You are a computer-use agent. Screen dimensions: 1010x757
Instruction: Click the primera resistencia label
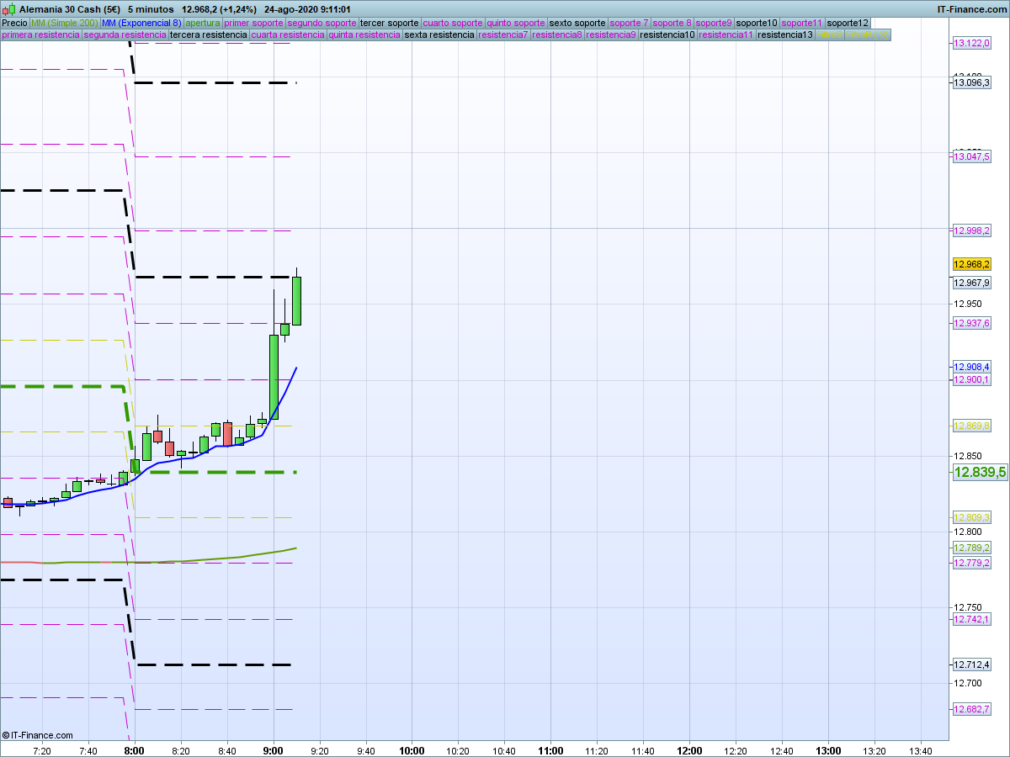click(40, 35)
